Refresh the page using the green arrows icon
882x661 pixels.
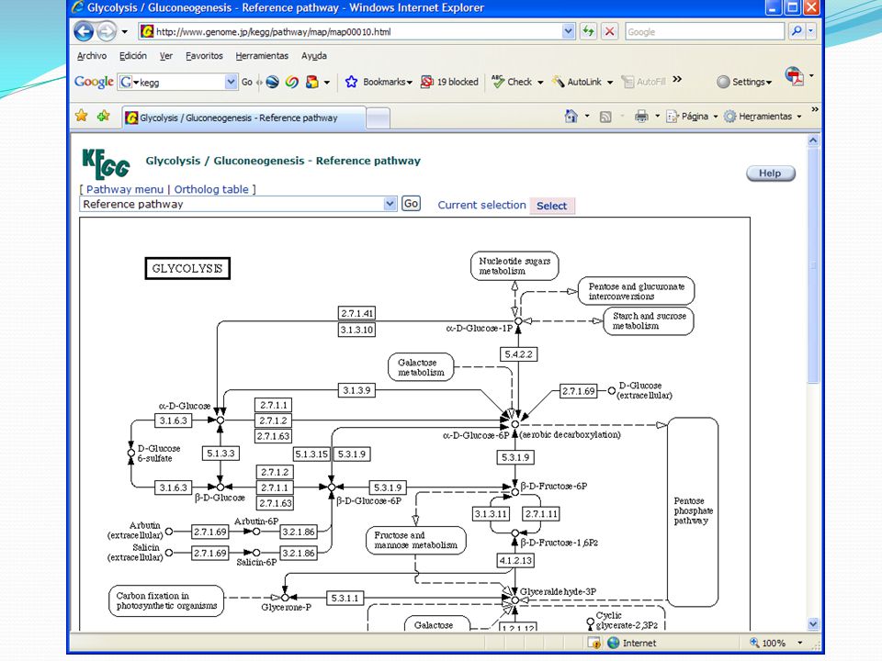(588, 31)
